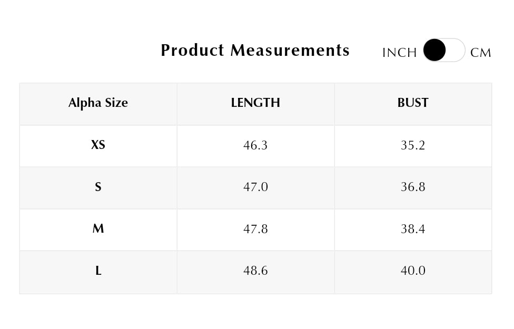Select the INCH unit label
This screenshot has height=329, width=514.
[399, 53]
